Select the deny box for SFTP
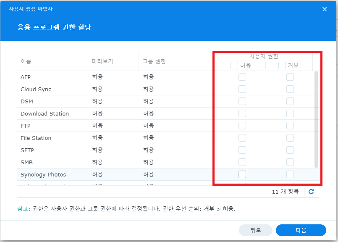This screenshot has width=338, height=242. click(x=290, y=150)
